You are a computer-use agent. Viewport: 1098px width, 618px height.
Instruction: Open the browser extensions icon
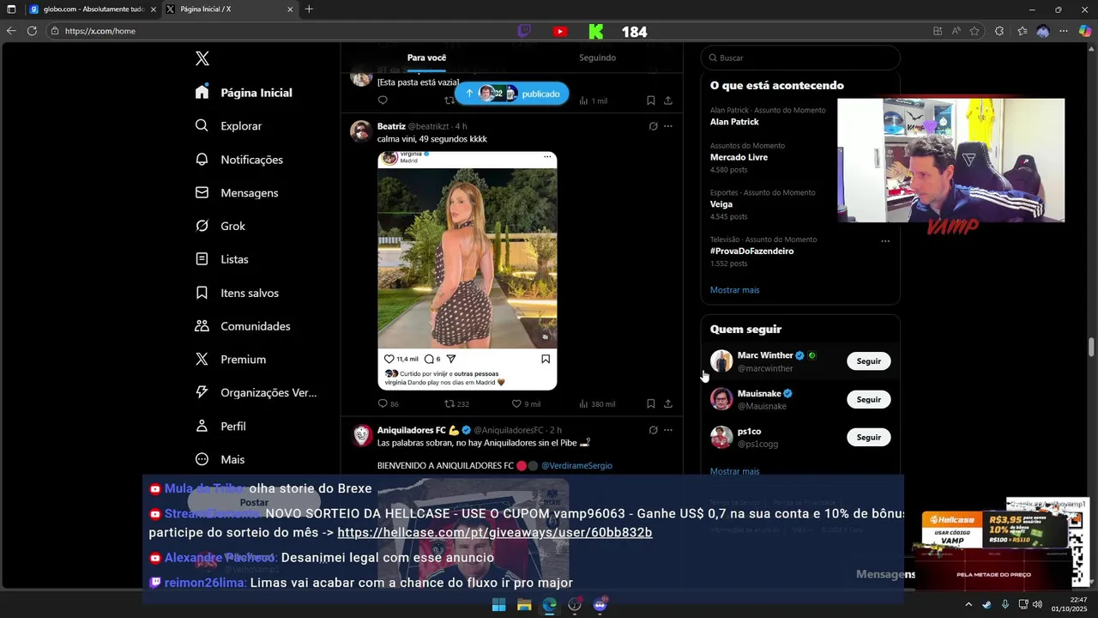[x=999, y=31]
